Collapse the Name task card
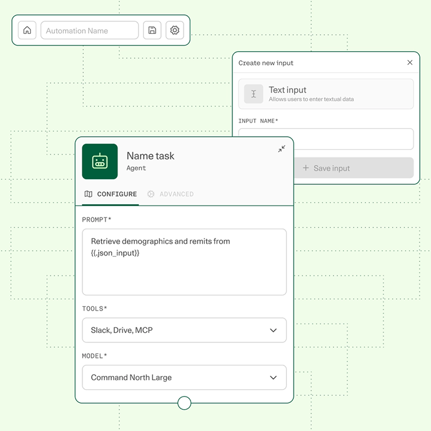This screenshot has height=431, width=431. click(x=282, y=149)
